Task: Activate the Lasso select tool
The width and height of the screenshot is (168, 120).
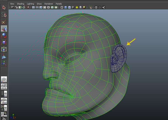Action: (4, 15)
